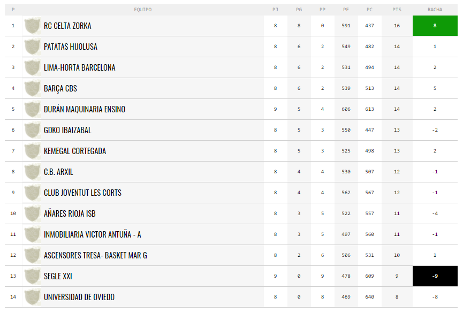The image size is (463, 313).
Task: Click the EQUIPO column header
Action: (142, 10)
